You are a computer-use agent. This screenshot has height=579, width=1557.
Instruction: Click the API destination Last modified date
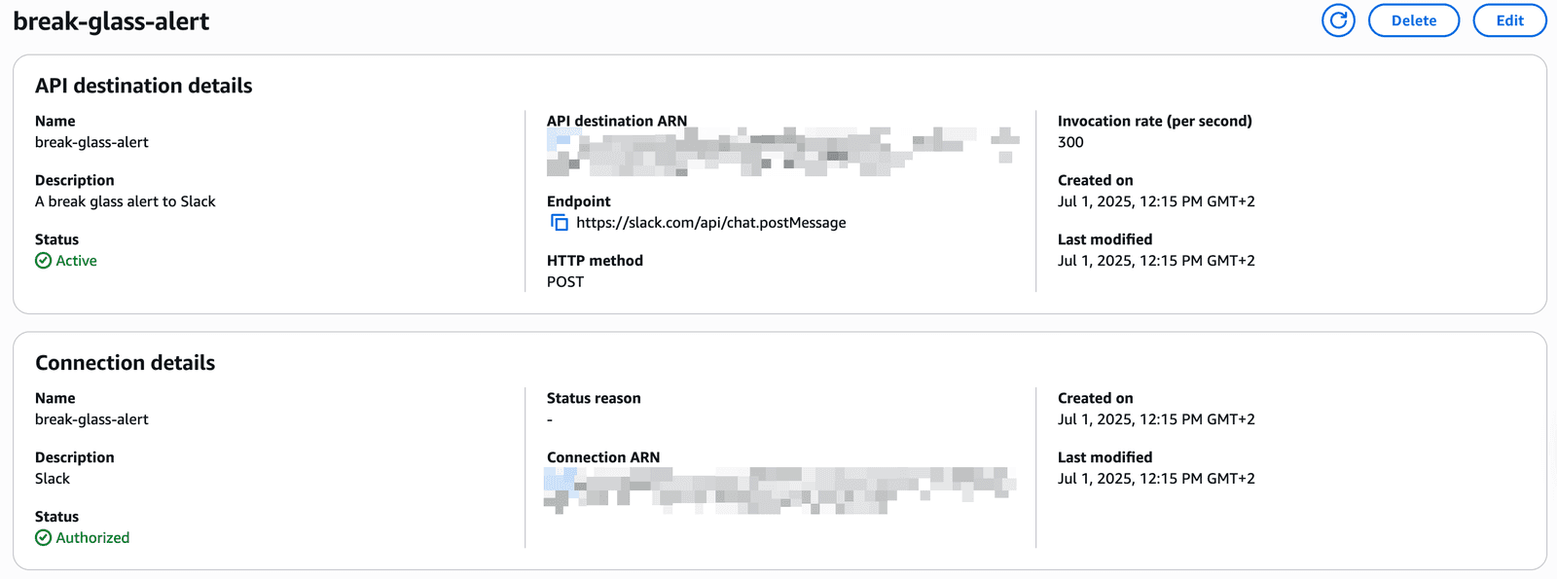[x=1156, y=261]
